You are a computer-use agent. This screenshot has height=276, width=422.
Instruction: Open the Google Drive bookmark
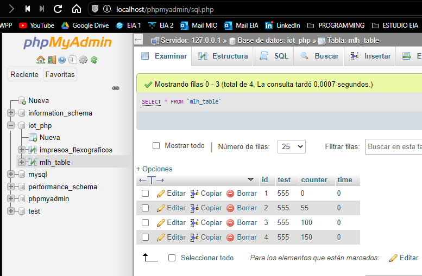[x=85, y=25]
